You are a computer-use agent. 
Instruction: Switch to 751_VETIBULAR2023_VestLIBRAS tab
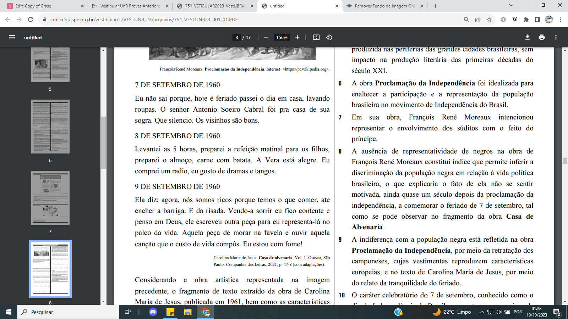[215, 6]
